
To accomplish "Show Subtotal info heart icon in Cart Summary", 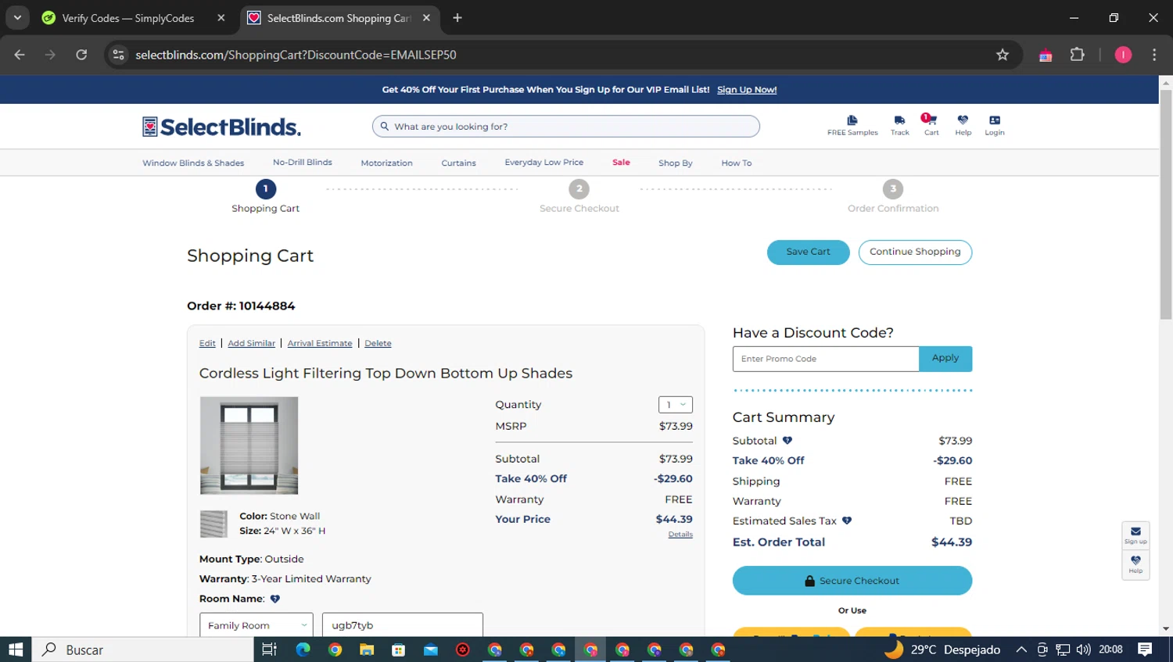I will tap(787, 441).
